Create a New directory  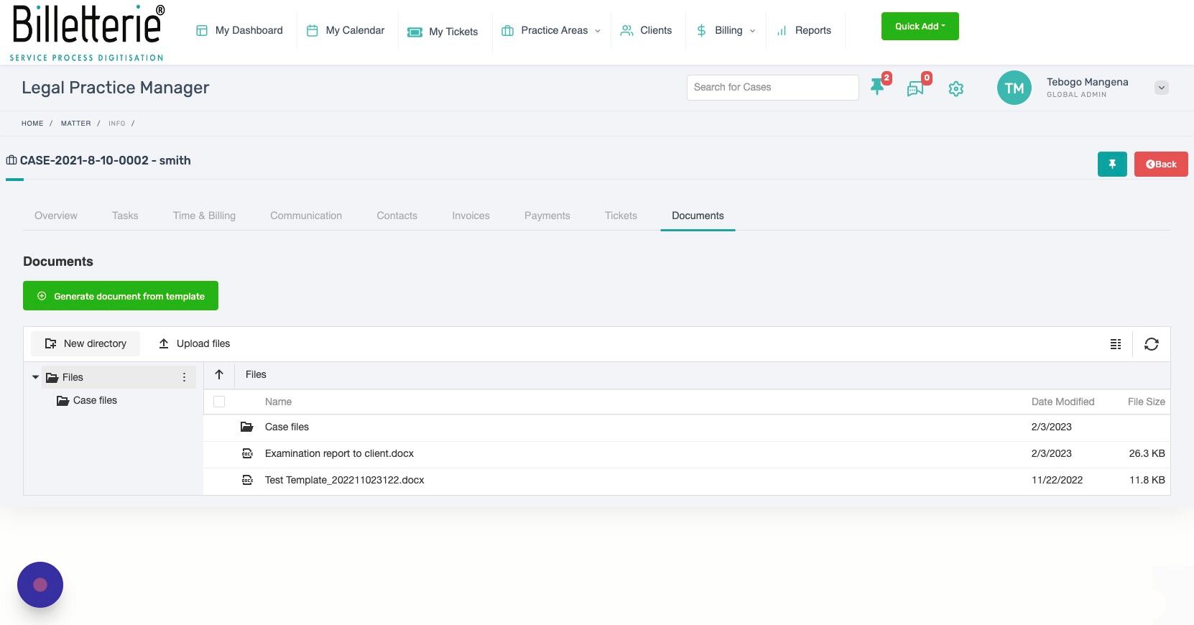[x=85, y=343]
